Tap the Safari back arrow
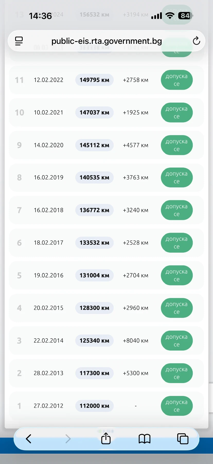Screen dimensions: 213x464 pos(29,438)
